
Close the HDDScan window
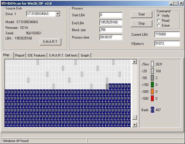181,3
